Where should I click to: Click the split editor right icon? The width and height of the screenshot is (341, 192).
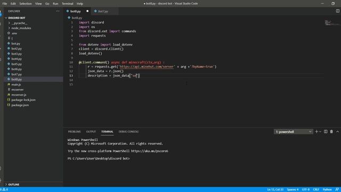coord(337,11)
